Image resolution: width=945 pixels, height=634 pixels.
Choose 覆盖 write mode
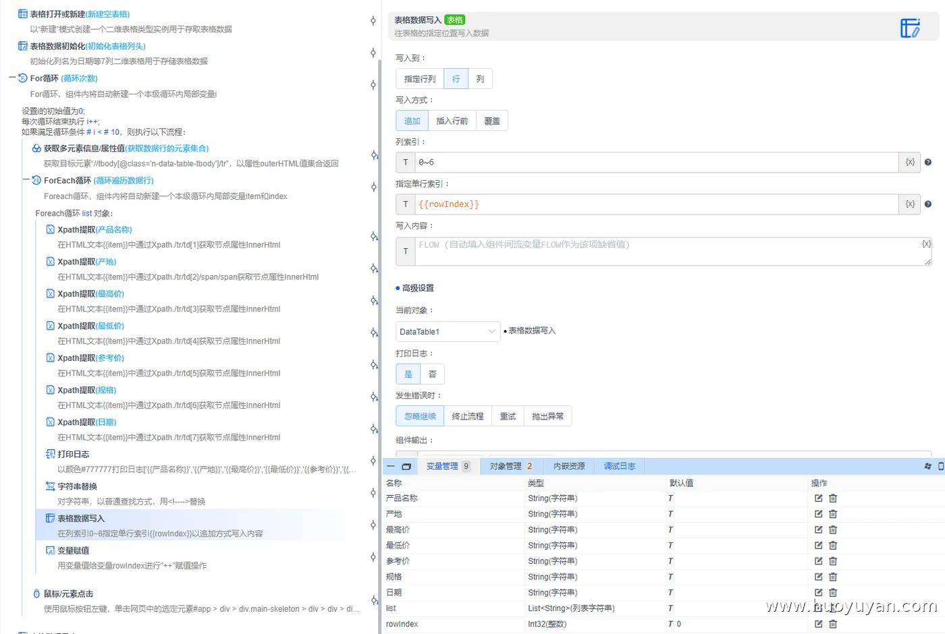492,121
